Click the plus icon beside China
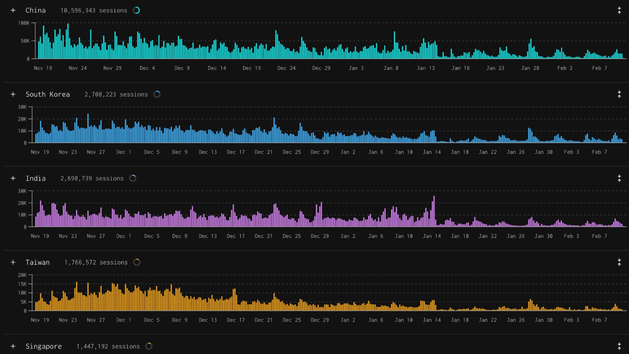 [x=13, y=10]
